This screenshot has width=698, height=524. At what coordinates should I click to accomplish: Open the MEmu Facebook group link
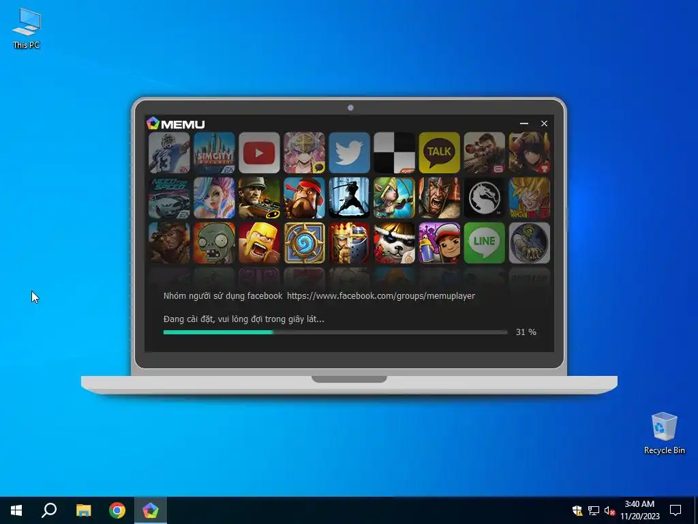(x=381, y=296)
